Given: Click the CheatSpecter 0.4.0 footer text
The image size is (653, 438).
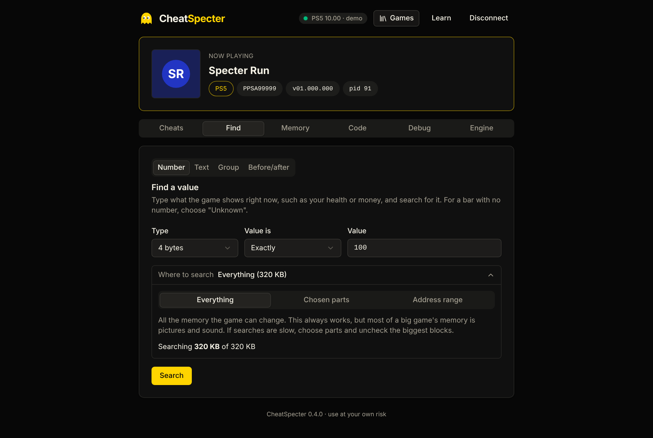Looking at the screenshot, I should pos(326,414).
